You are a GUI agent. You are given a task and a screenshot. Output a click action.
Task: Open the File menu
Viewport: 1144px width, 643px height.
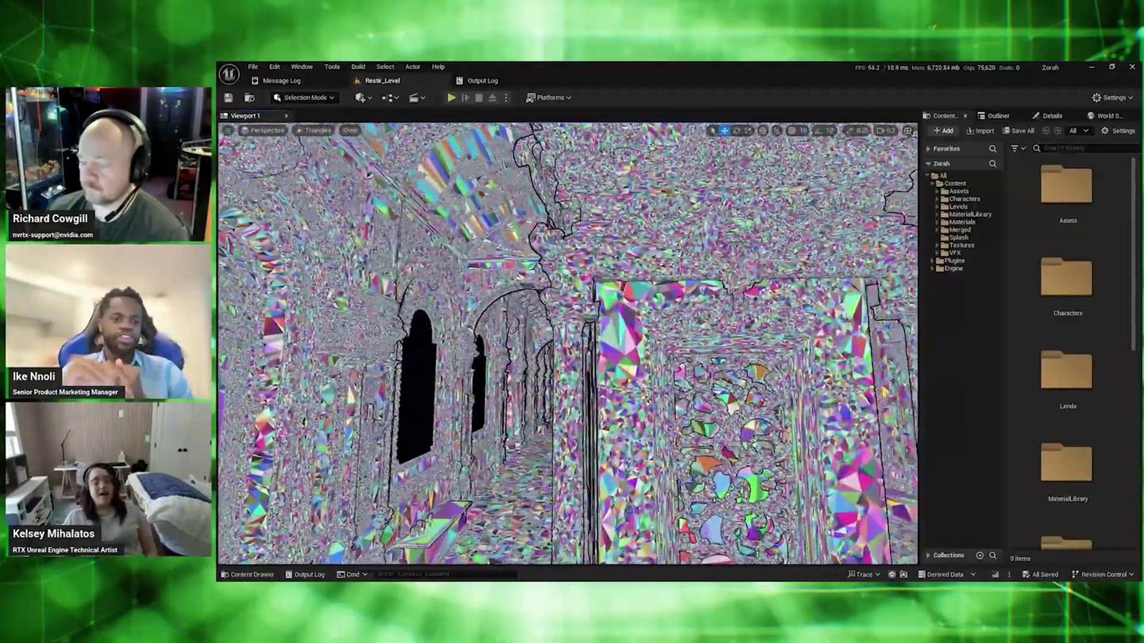(x=253, y=67)
